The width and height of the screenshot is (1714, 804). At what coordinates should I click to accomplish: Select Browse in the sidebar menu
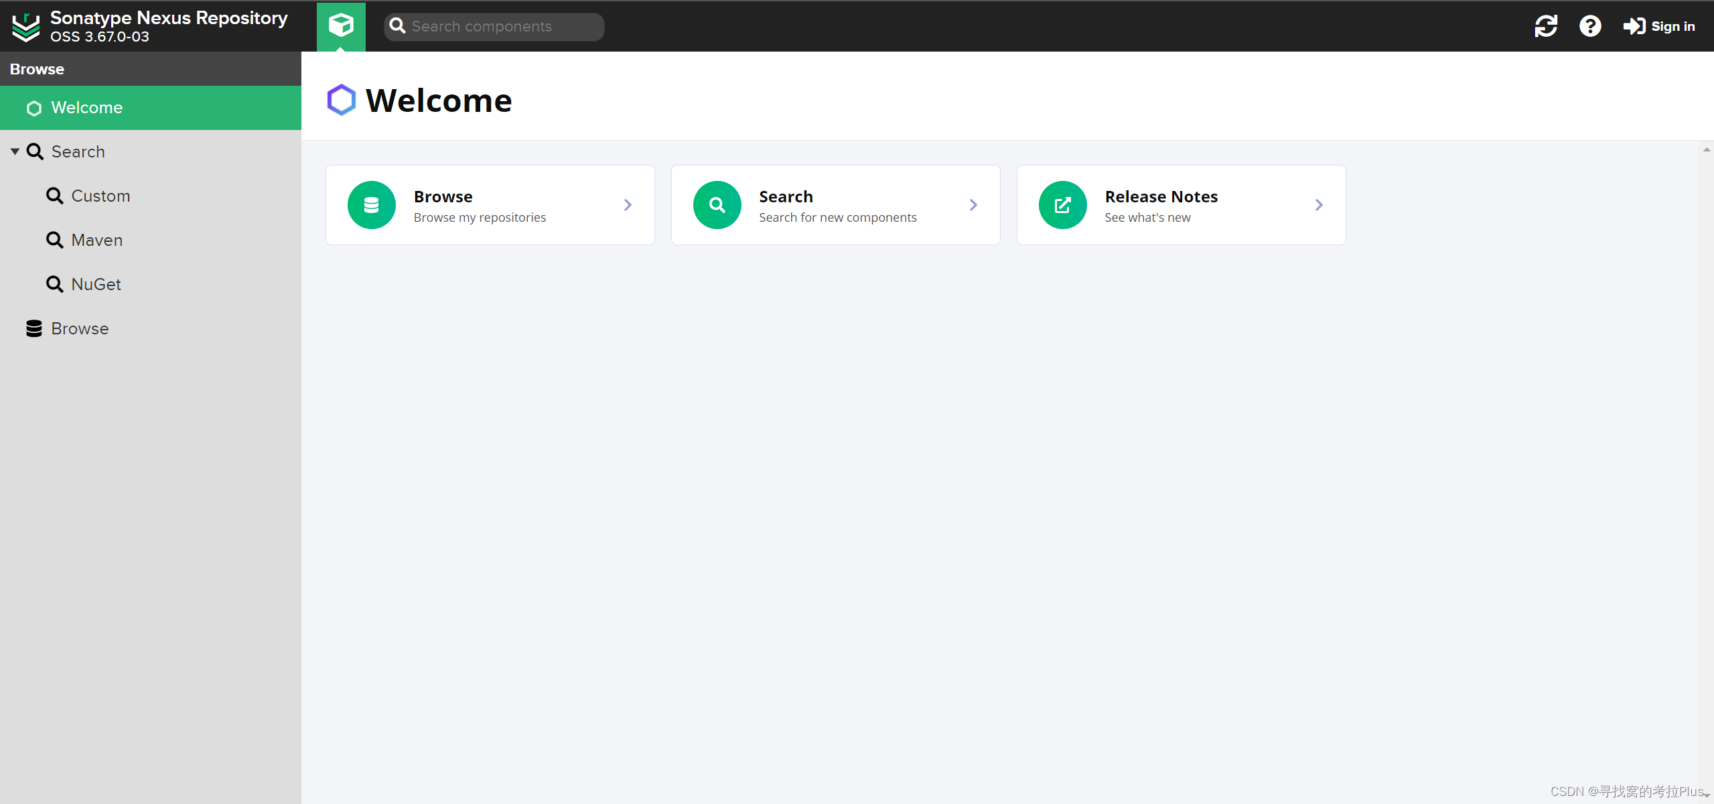pyautogui.click(x=79, y=328)
